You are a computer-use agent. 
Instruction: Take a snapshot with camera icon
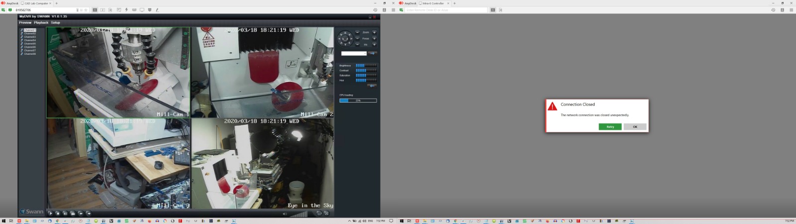click(65, 213)
